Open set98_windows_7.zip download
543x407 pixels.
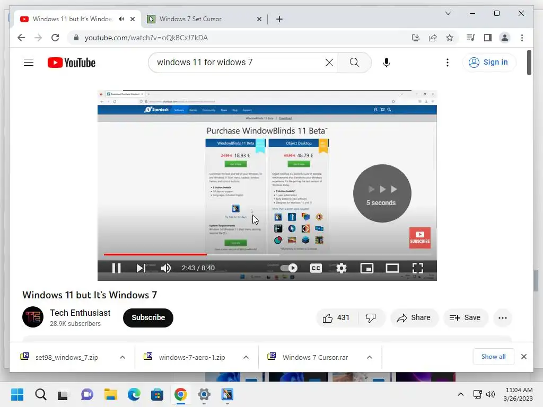pyautogui.click(x=66, y=357)
